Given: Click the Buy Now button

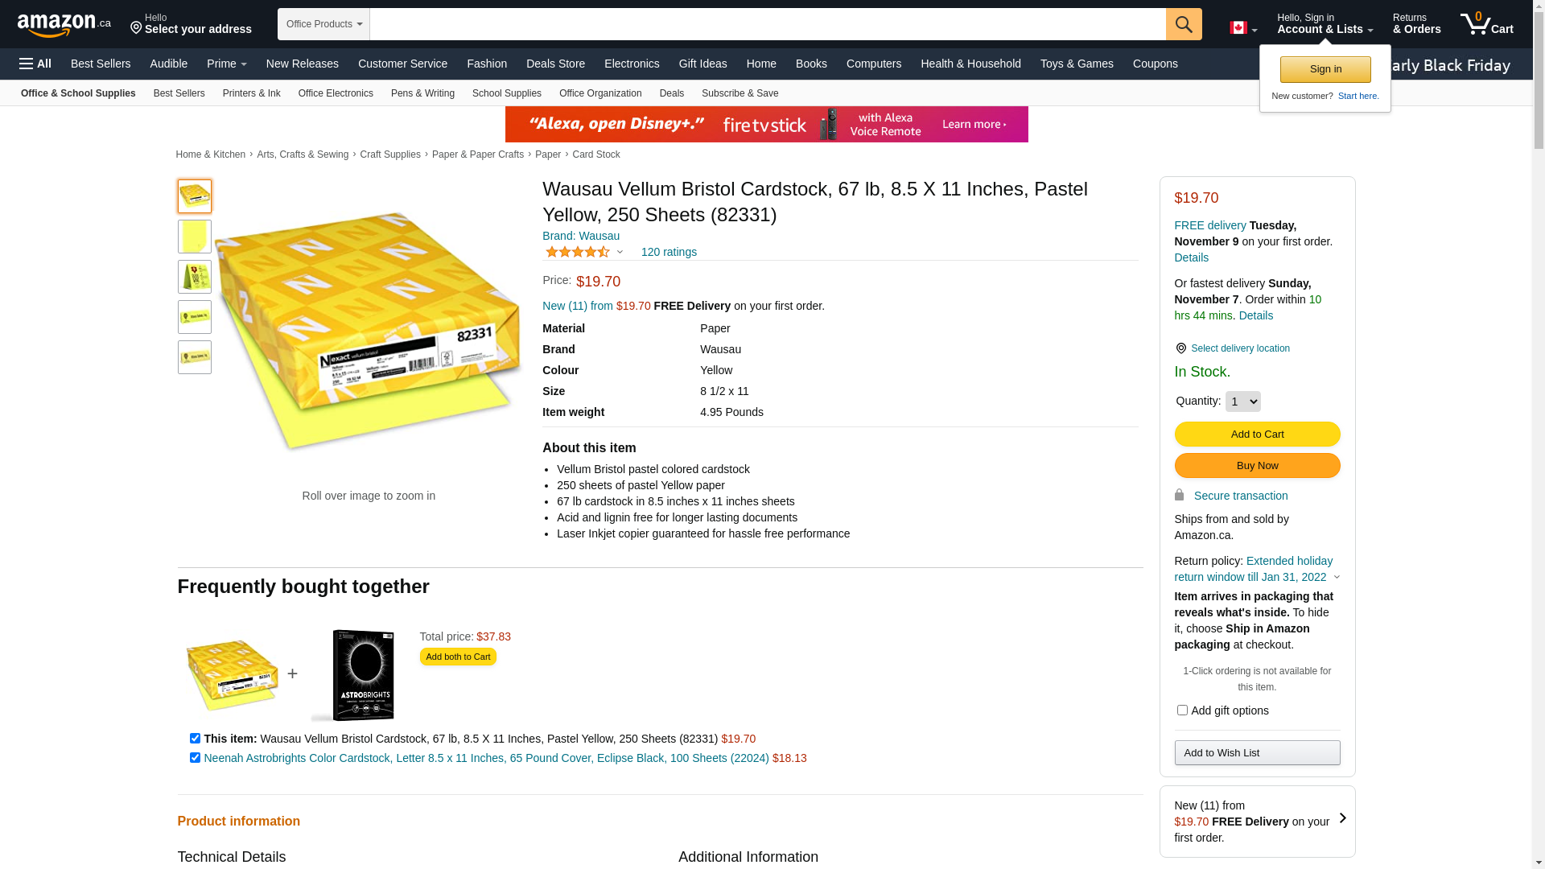Looking at the screenshot, I should tap(1257, 466).
